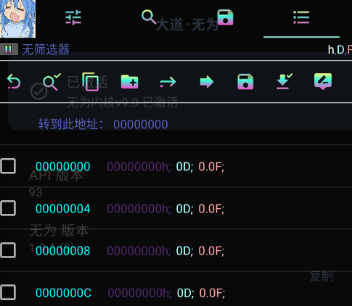Screen dimensions: 352x306
Task: Check the box for address 00000004
Action: coord(8,208)
